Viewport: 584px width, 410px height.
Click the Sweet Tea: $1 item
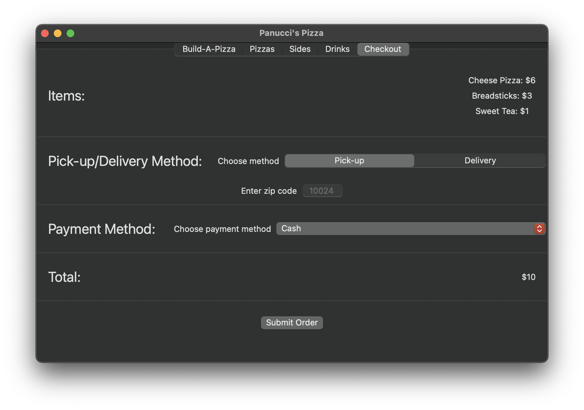(502, 111)
